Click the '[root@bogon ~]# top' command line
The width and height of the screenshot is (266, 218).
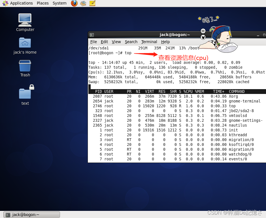(x=110, y=53)
